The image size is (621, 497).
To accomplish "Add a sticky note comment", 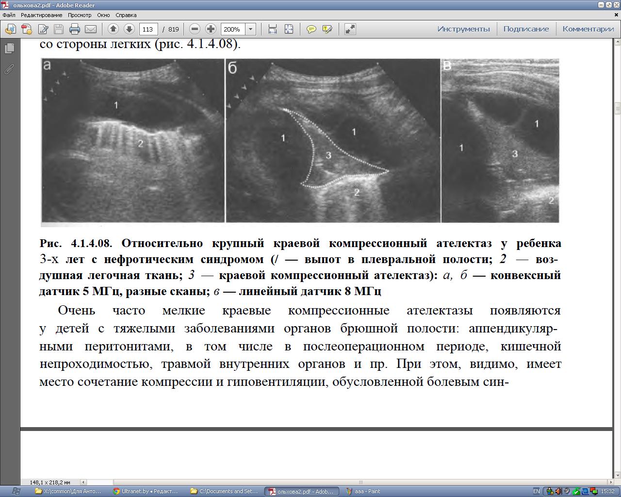I will 311,29.
